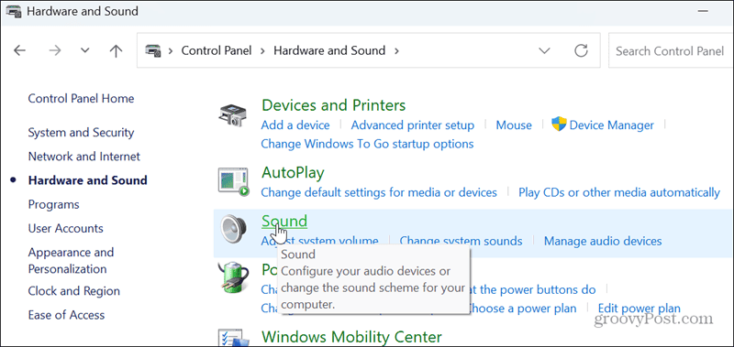This screenshot has width=734, height=347.
Task: Go to User Accounts category
Action: pos(65,228)
